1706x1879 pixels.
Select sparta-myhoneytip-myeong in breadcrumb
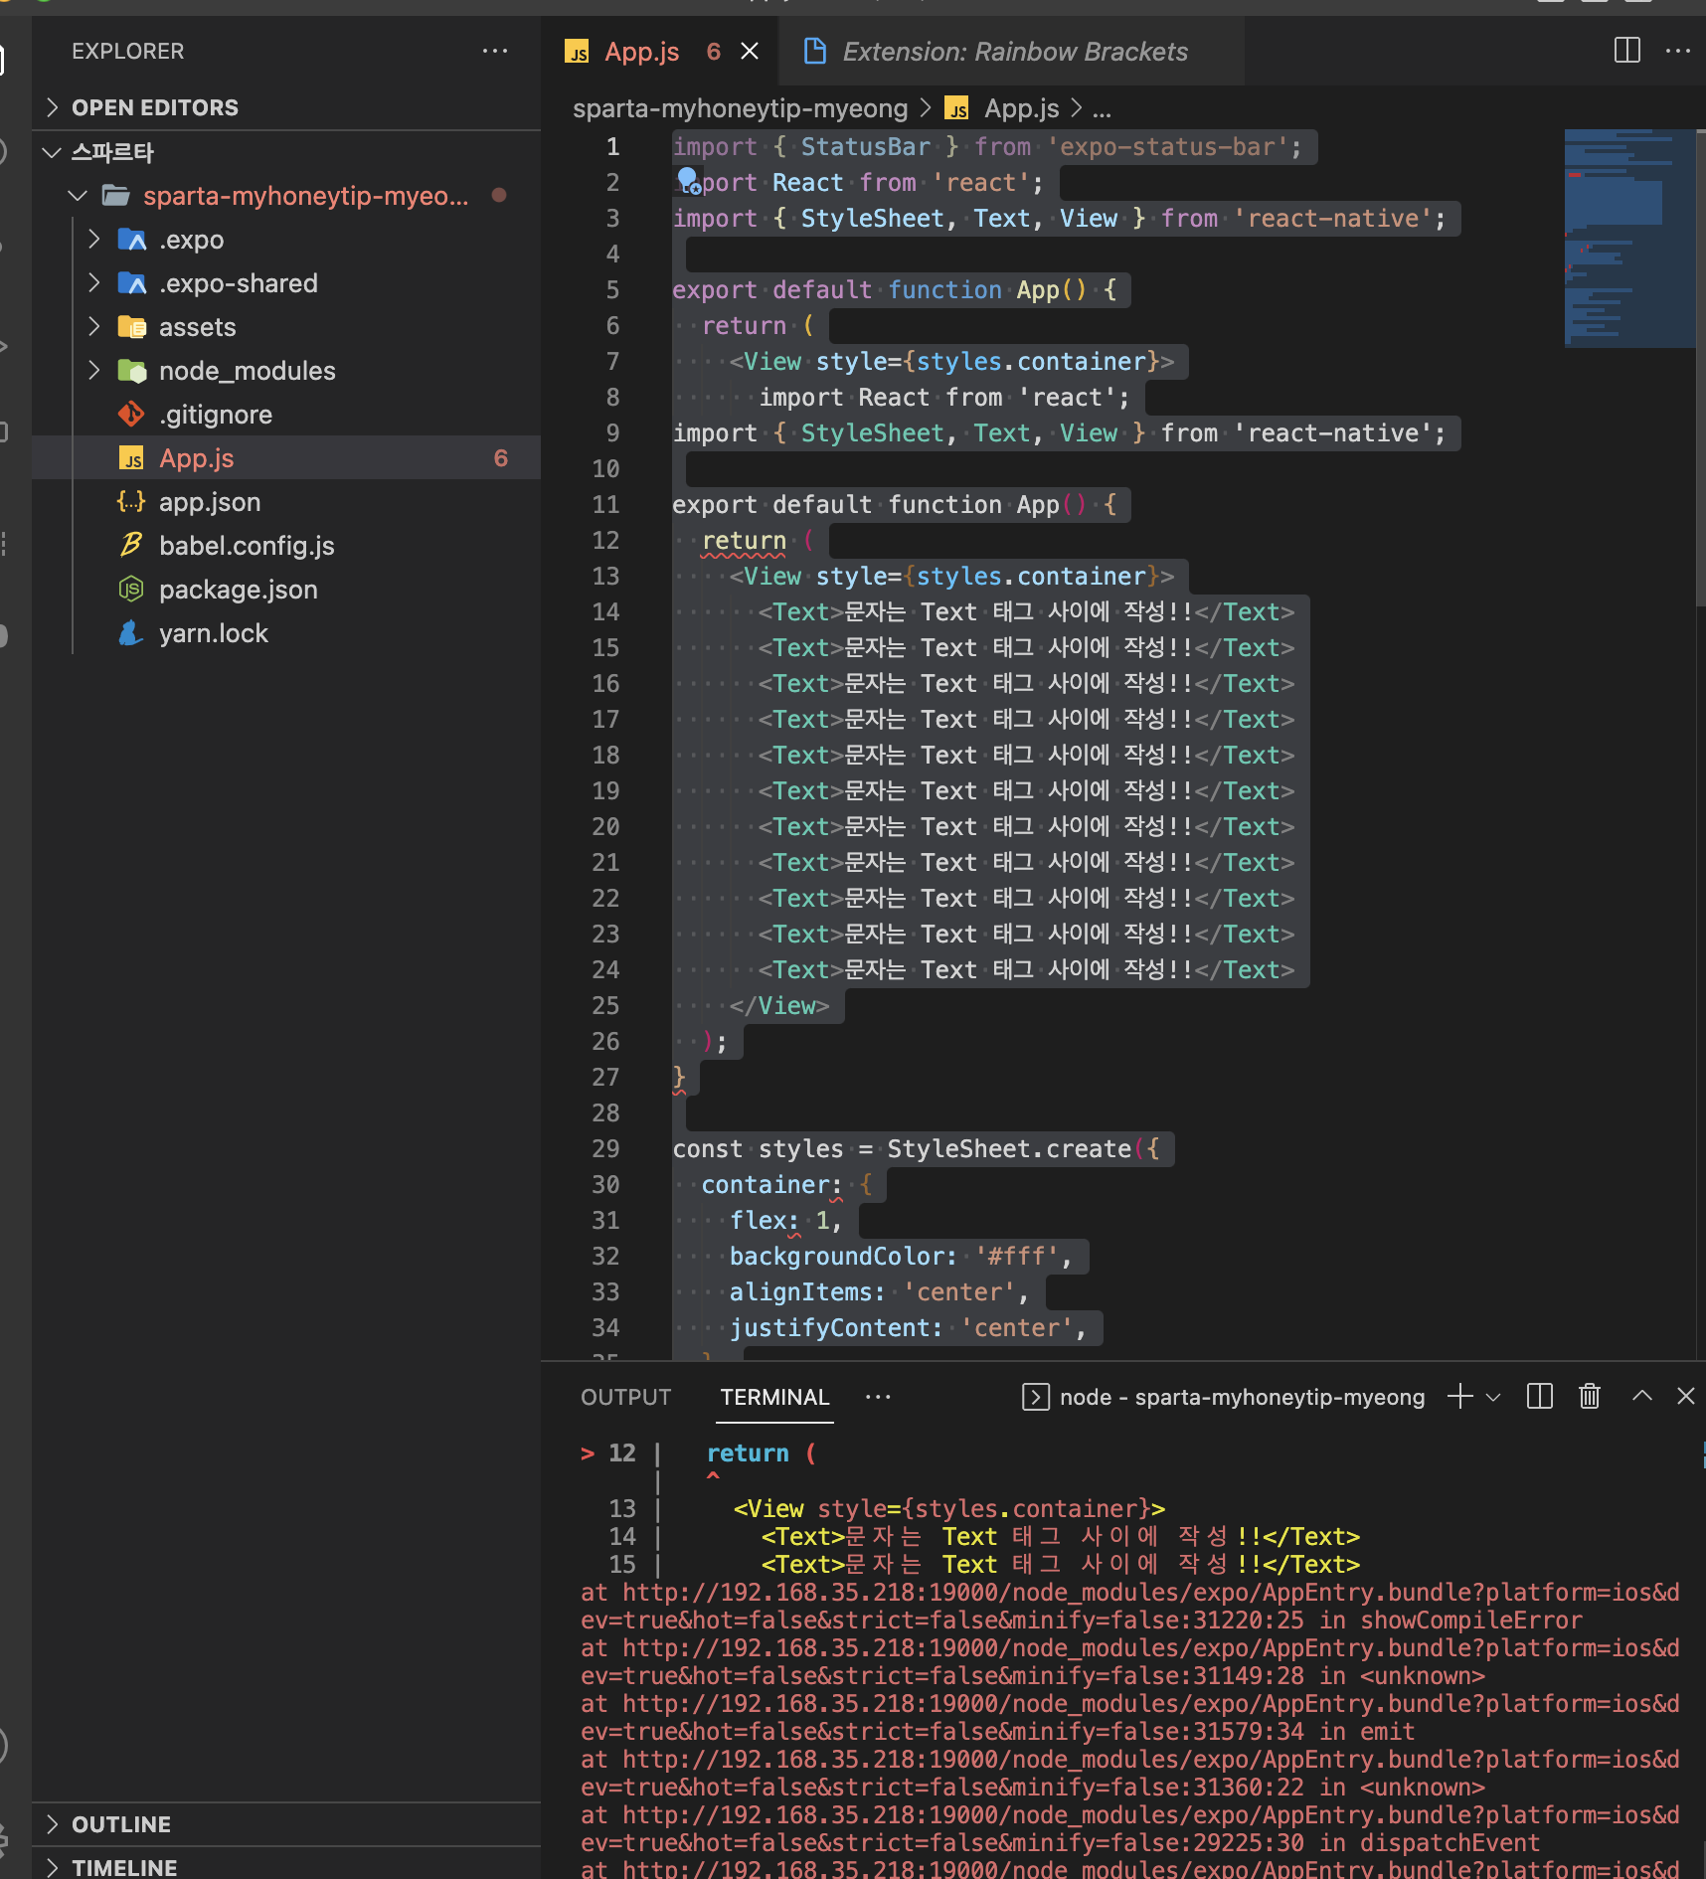[x=740, y=108]
